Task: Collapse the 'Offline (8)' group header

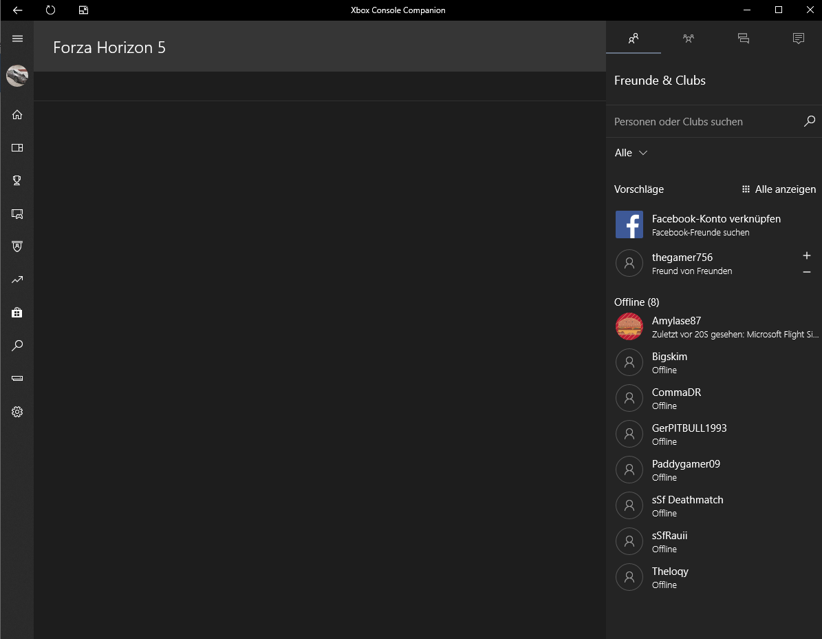Action: click(636, 302)
